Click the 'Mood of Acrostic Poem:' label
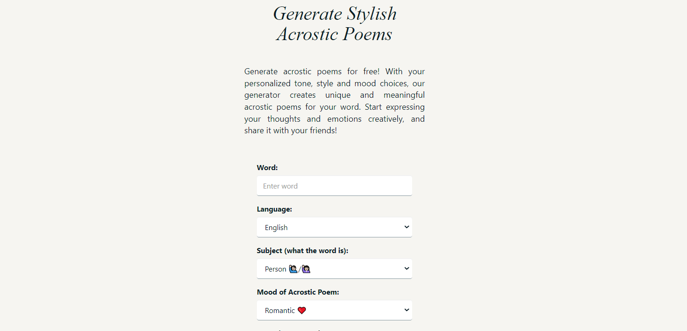 pos(298,292)
